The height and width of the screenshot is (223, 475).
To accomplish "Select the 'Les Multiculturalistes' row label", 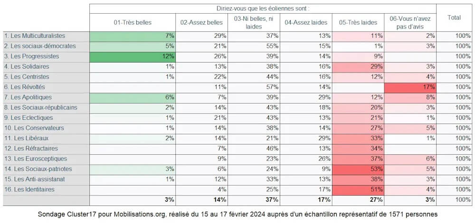I will pyautogui.click(x=35, y=36).
